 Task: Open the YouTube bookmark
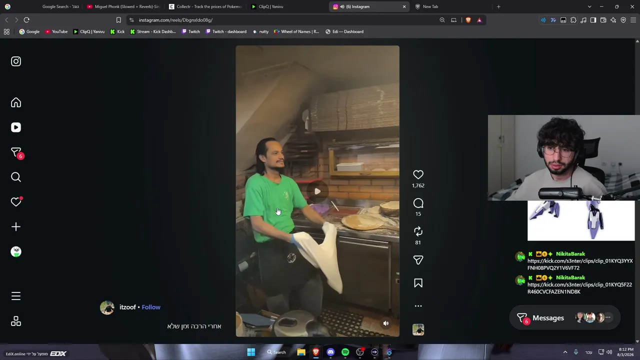[56, 31]
